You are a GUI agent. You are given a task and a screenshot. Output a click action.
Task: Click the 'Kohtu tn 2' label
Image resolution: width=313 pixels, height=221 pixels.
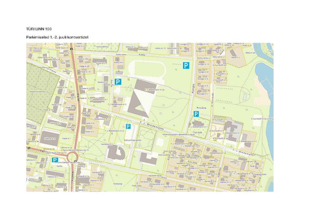pyautogui.click(x=101, y=63)
